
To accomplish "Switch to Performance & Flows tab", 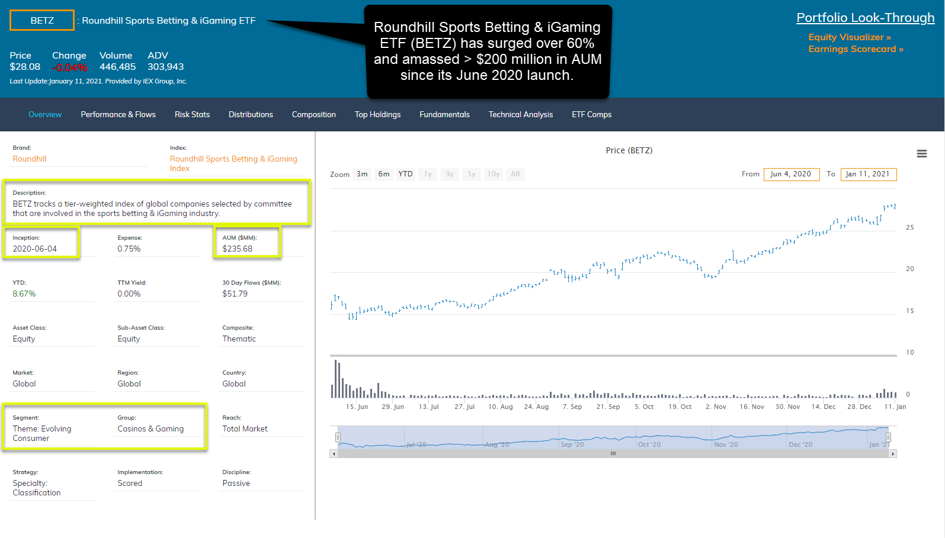I will pos(118,115).
